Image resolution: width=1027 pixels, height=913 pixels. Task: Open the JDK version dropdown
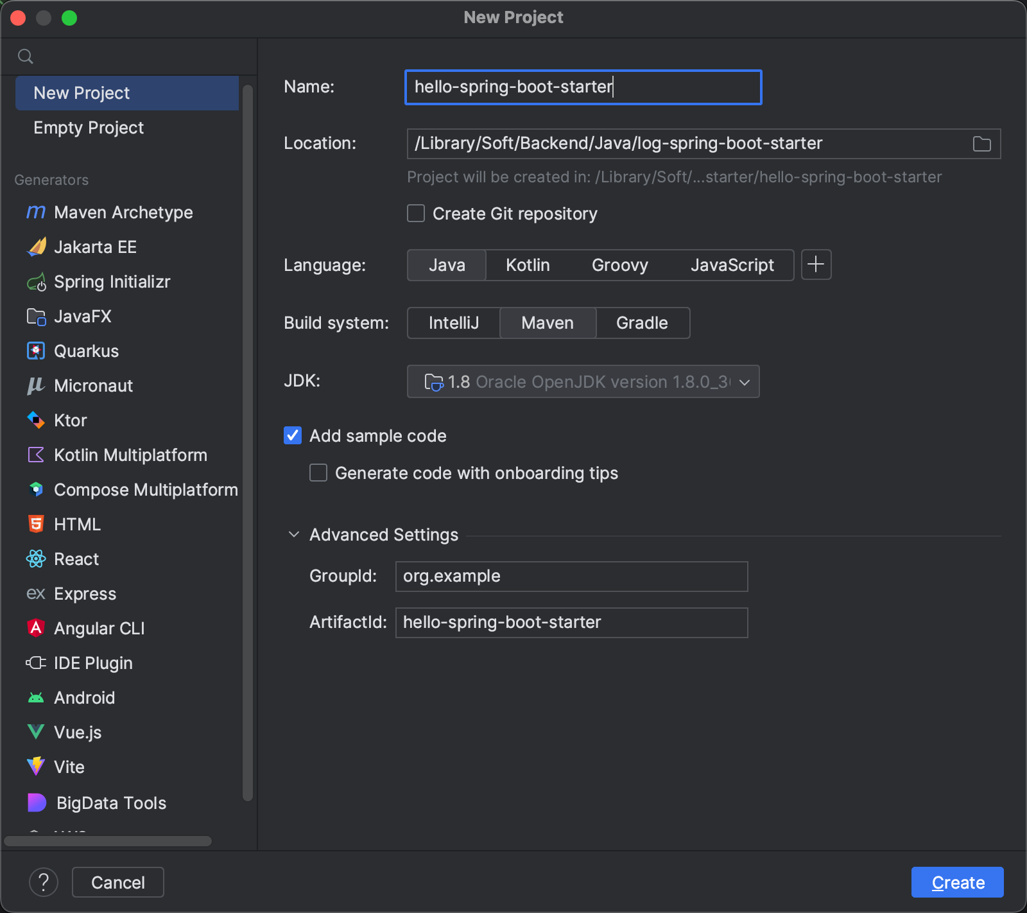tap(583, 381)
